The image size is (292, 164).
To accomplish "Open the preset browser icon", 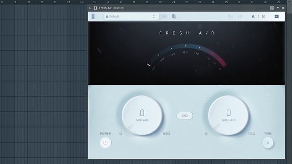I will tap(93, 16).
